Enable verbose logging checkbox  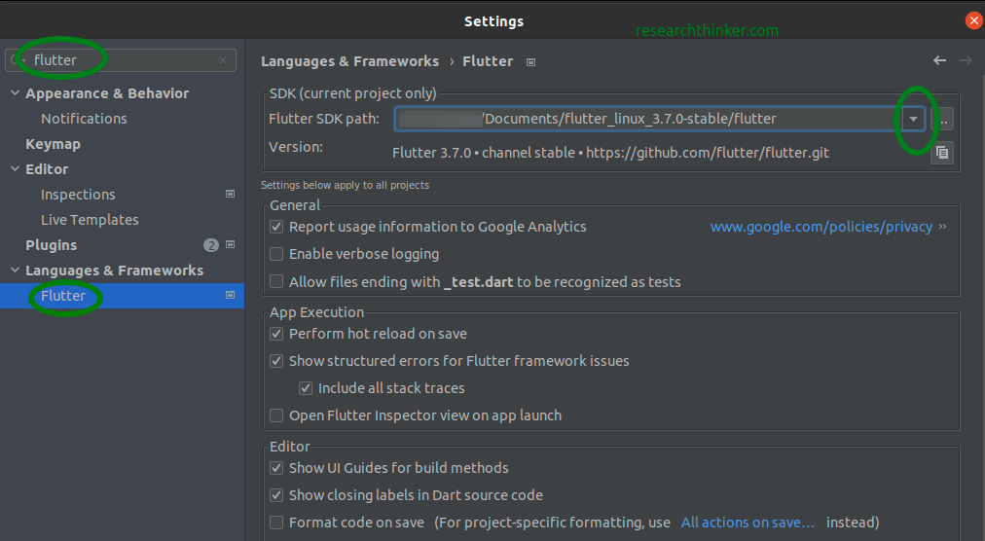coord(277,254)
